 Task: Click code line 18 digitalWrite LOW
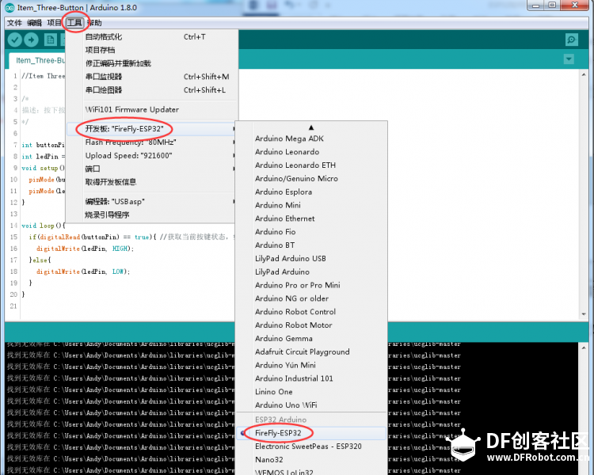[83, 272]
